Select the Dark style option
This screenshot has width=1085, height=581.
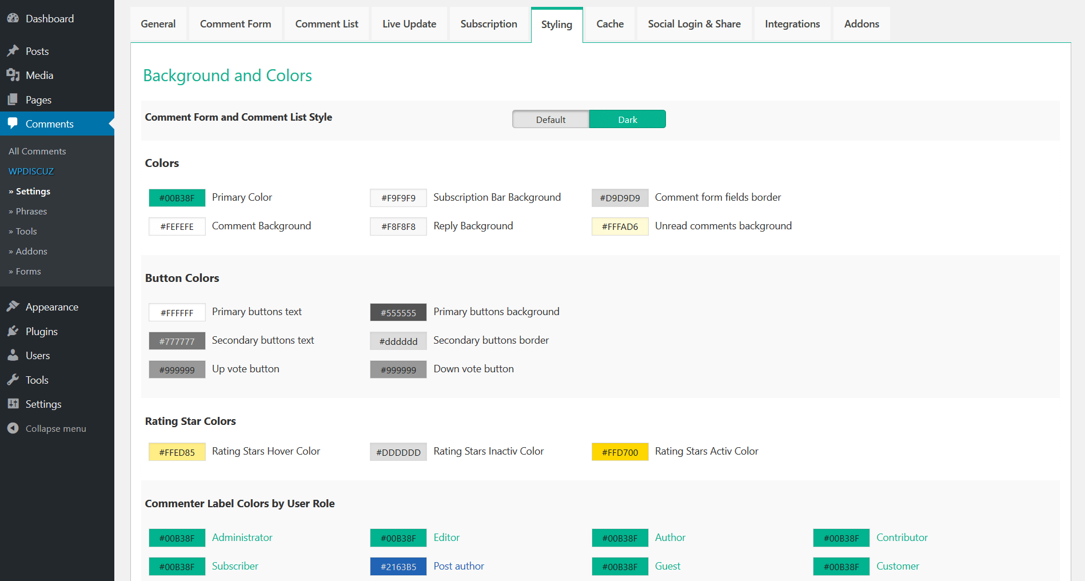coord(627,120)
